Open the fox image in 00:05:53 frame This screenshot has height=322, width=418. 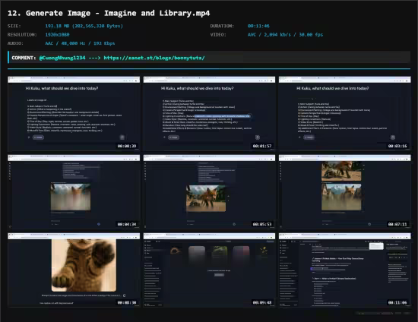206,198
